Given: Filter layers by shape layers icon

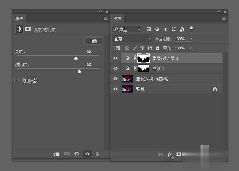Looking at the screenshot, I should coord(173,29).
